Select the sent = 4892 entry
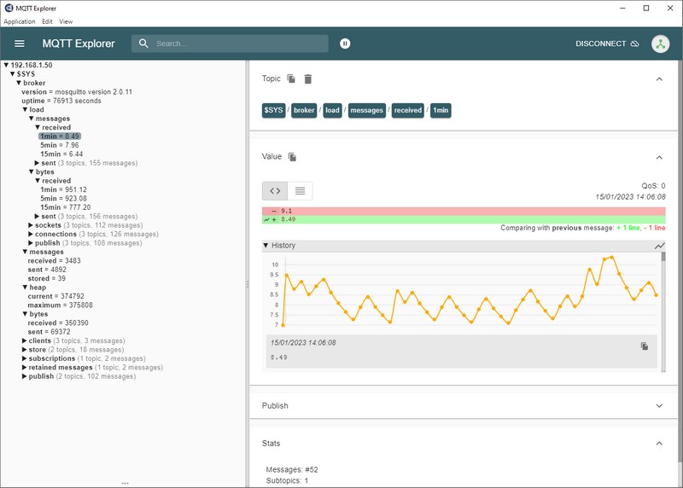683x488 pixels. [47, 270]
